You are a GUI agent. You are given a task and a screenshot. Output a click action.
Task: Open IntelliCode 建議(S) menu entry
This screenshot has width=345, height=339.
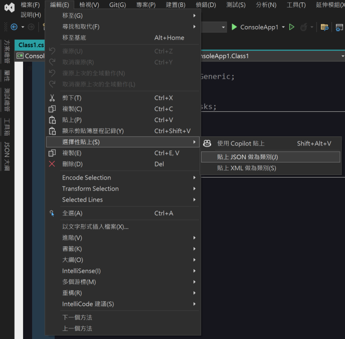click(123, 304)
